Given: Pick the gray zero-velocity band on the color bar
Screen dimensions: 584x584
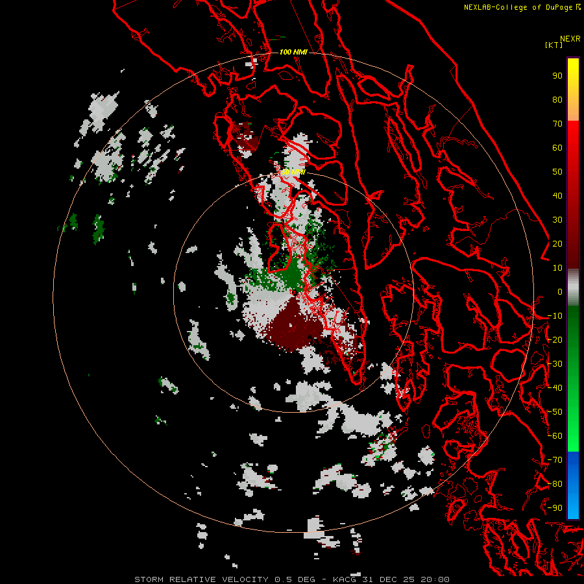Looking at the screenshot, I should coord(573,287).
